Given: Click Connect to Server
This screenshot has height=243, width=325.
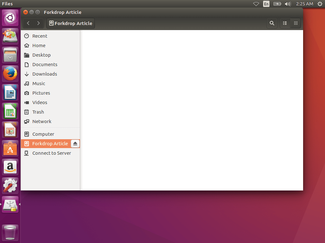Looking at the screenshot, I should point(50,153).
